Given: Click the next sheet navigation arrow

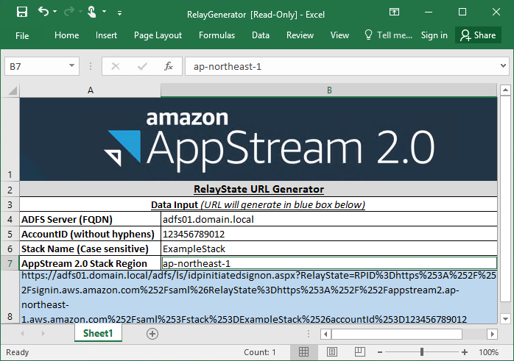Looking at the screenshot, I should (x=43, y=334).
